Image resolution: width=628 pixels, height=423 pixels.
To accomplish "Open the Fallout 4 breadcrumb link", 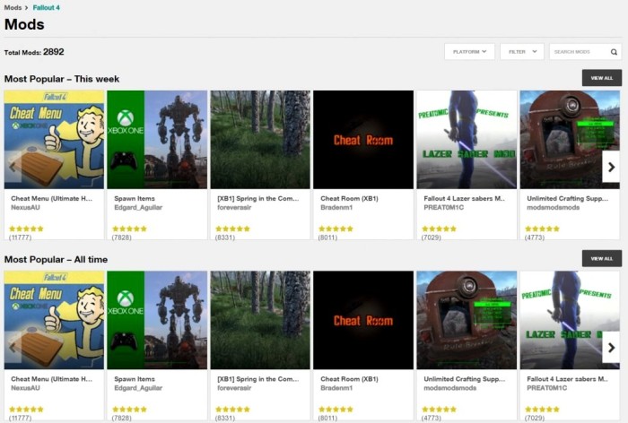I will 46,7.
